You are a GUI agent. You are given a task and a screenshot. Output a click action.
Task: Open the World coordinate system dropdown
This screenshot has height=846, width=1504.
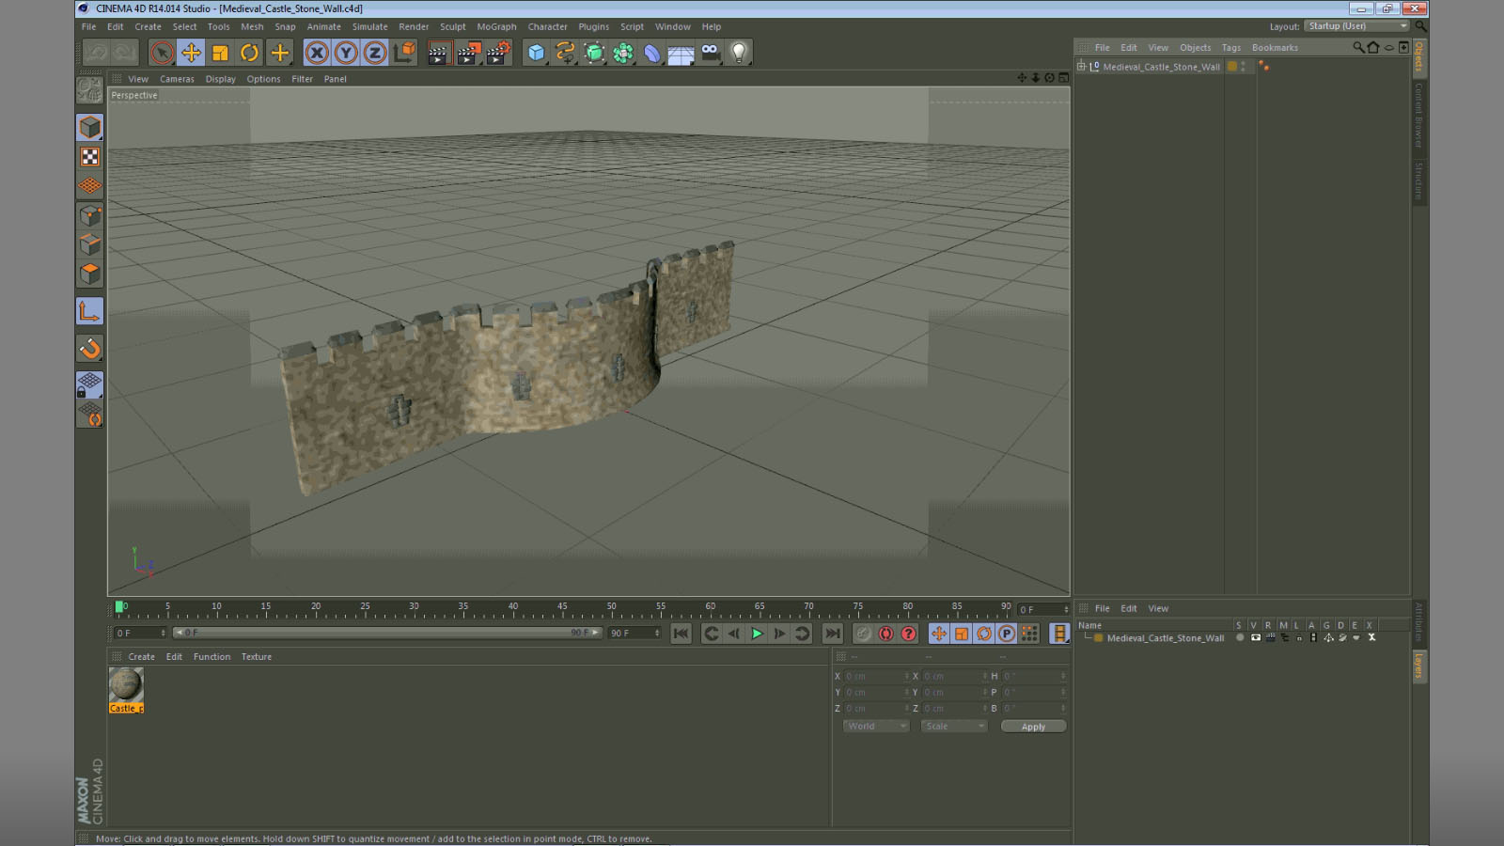pos(875,727)
